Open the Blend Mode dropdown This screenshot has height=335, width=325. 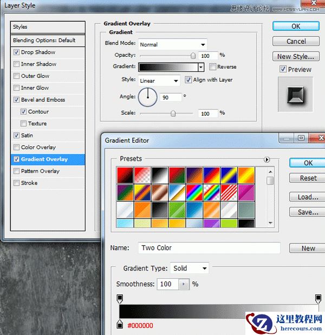[x=173, y=44]
